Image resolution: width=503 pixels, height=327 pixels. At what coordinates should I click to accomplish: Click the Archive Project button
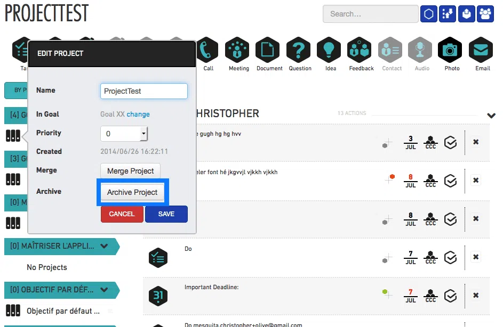132,192
